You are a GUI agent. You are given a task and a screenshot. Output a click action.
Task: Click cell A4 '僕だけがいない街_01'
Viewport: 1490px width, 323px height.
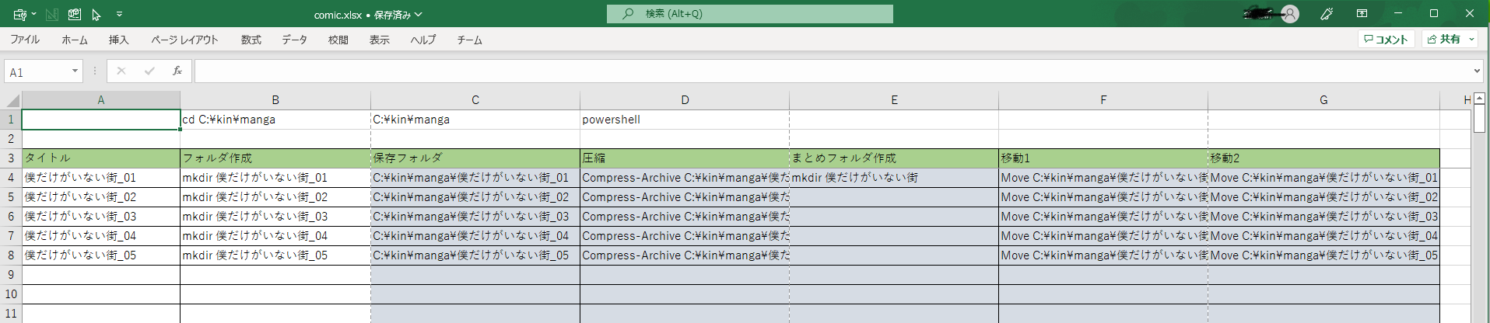point(101,178)
